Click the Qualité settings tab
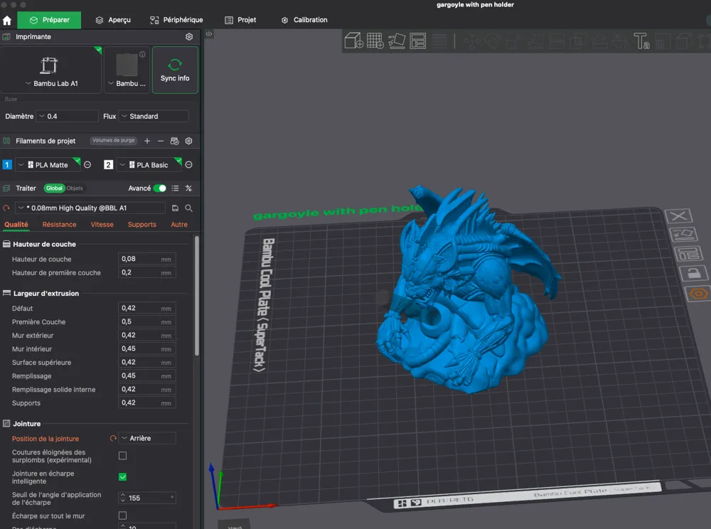Image resolution: width=711 pixels, height=529 pixels. pyautogui.click(x=16, y=225)
